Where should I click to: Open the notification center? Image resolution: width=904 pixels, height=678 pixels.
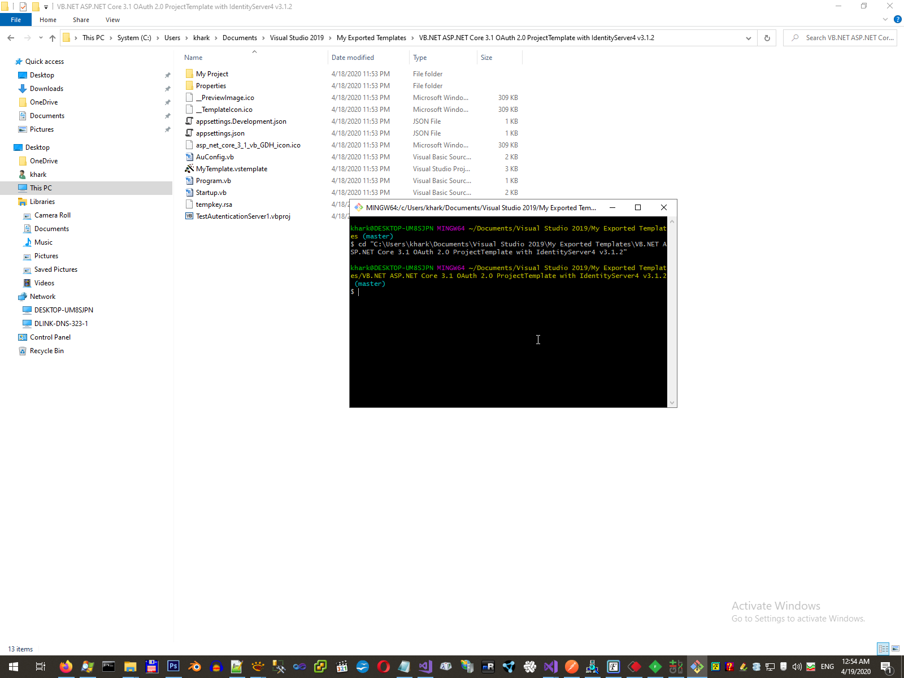click(886, 667)
